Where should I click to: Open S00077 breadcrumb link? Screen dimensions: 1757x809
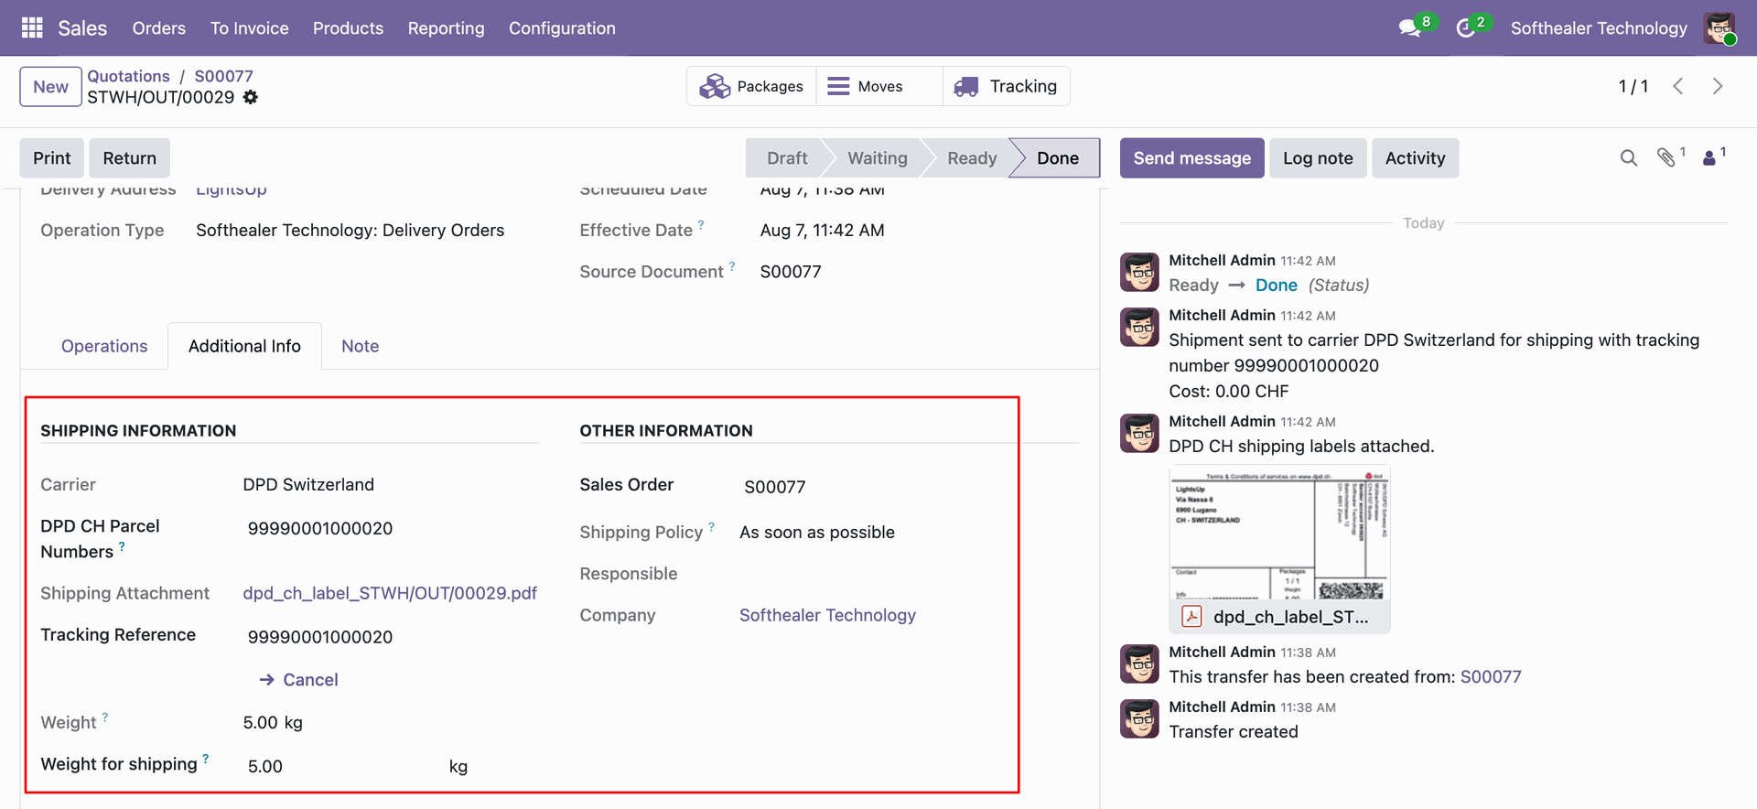(x=224, y=76)
